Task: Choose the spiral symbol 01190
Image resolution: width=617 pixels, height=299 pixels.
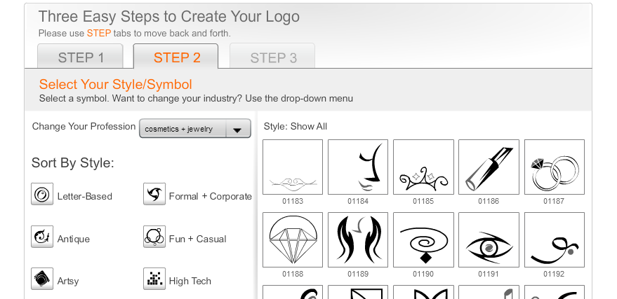Action: pos(423,239)
